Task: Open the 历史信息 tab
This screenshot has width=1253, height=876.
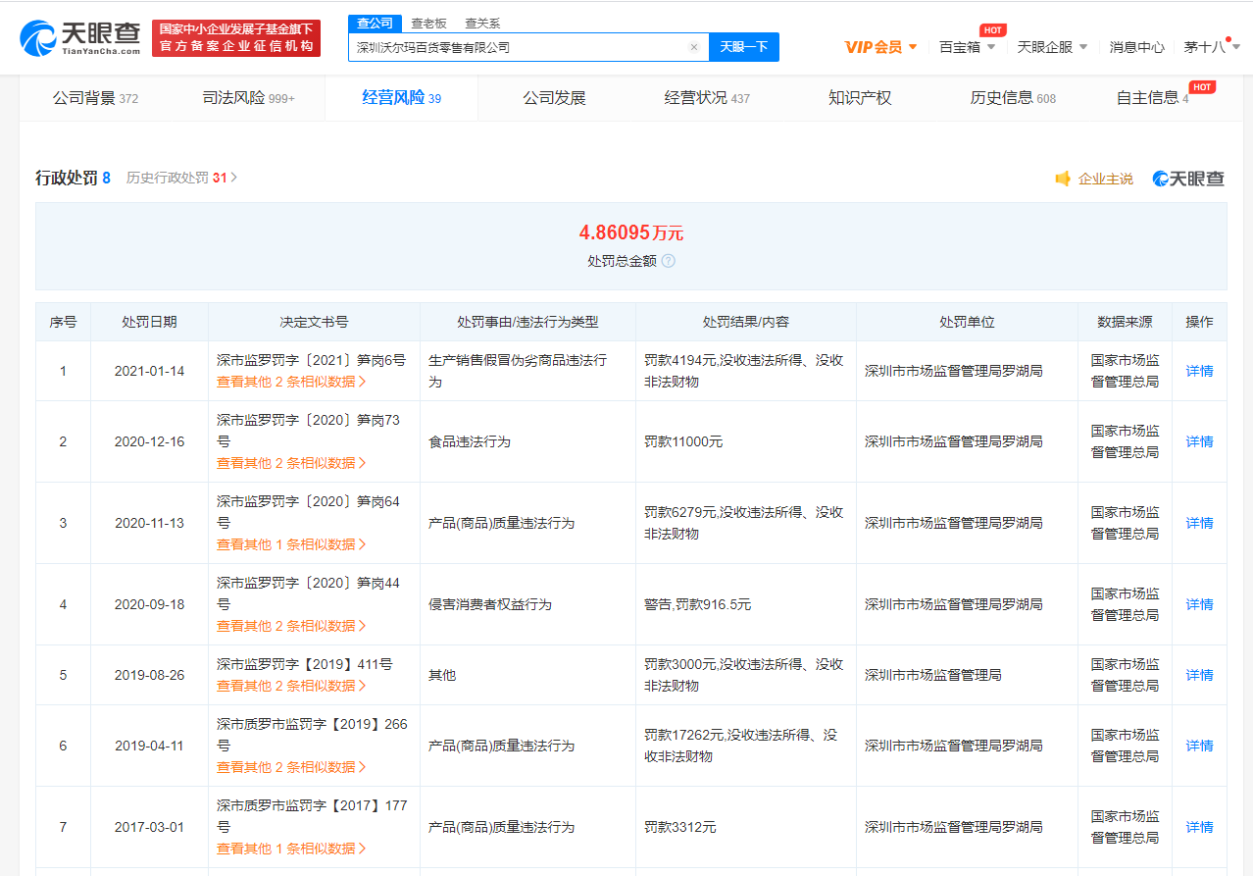Action: pyautogui.click(x=1013, y=98)
